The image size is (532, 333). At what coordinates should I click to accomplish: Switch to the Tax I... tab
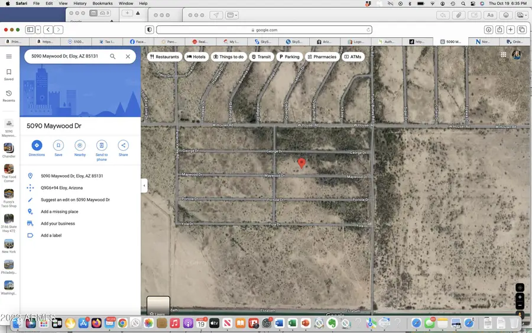coord(107,41)
